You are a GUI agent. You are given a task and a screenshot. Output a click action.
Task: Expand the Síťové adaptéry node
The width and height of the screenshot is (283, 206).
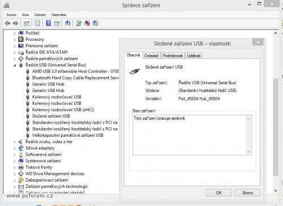[15, 149]
